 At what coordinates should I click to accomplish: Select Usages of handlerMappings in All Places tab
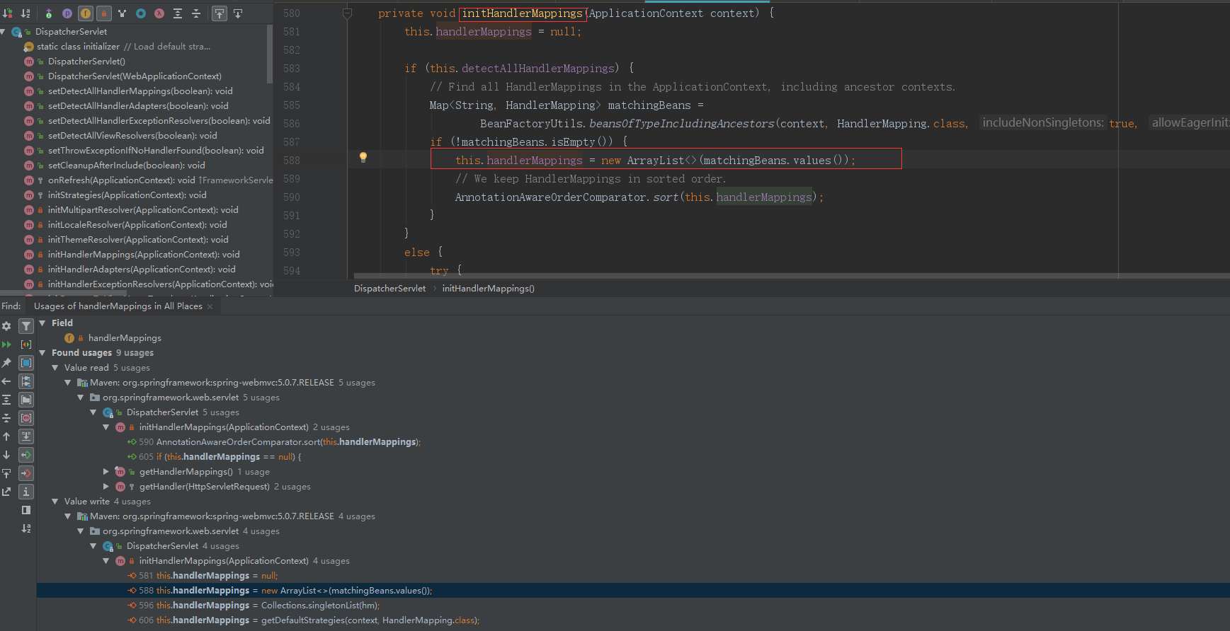point(118,306)
